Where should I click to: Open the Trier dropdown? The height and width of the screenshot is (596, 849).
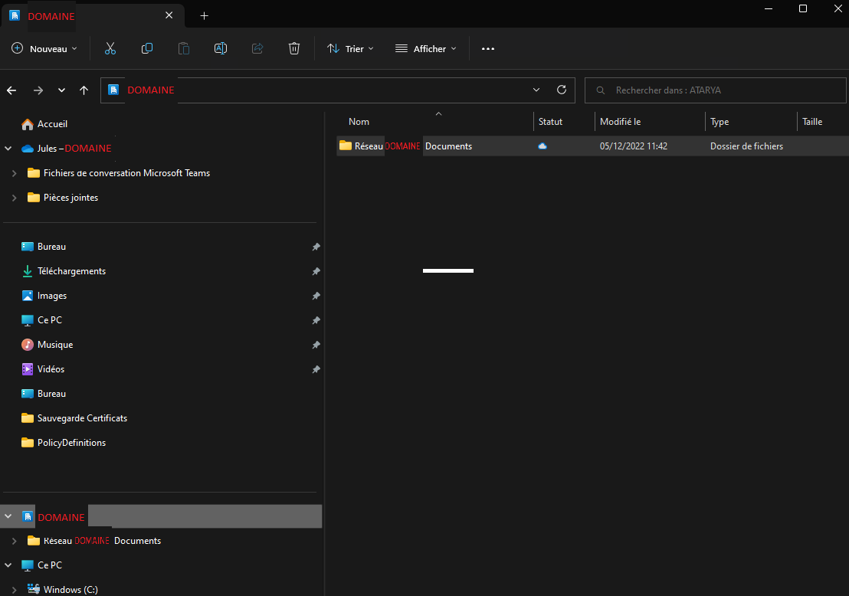coord(350,47)
